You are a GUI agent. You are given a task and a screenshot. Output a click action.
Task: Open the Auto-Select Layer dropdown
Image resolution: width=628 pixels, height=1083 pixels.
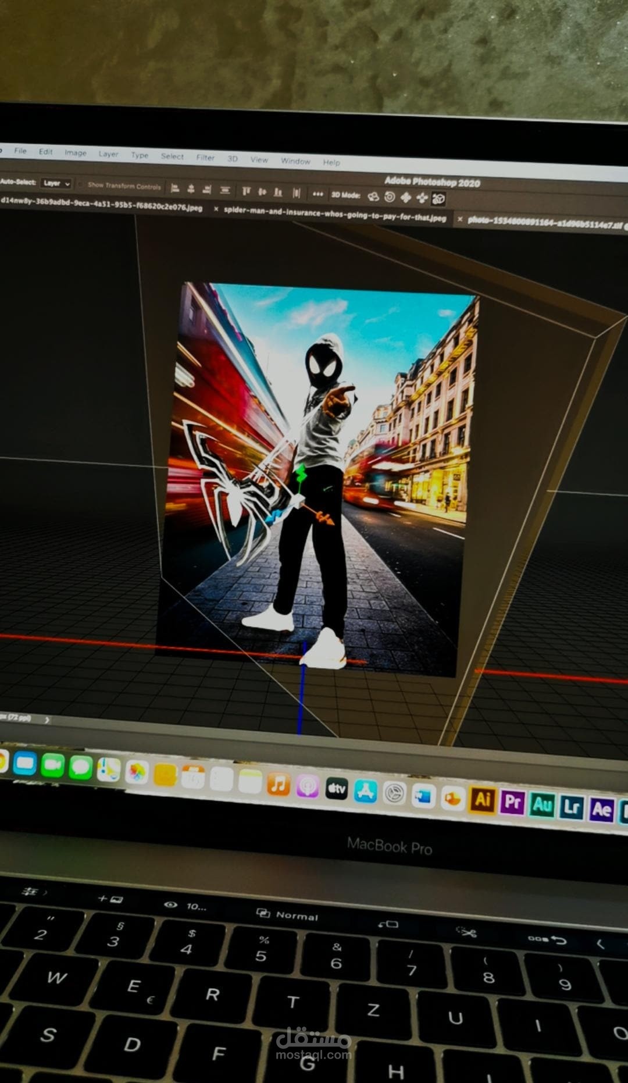[x=56, y=183]
